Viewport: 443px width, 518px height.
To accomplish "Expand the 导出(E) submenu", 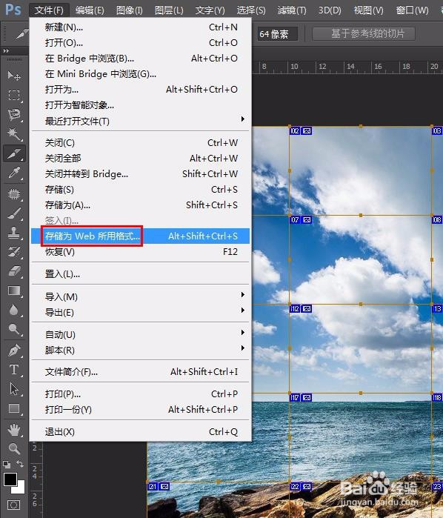I will (x=141, y=312).
